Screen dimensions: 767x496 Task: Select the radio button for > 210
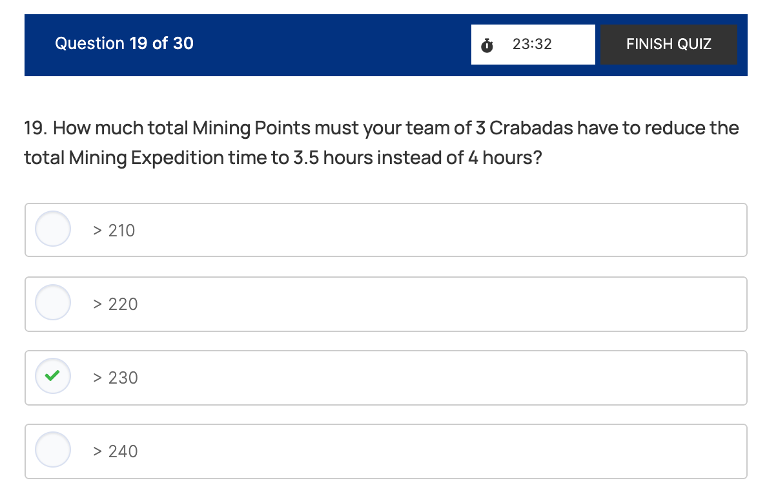click(x=53, y=229)
